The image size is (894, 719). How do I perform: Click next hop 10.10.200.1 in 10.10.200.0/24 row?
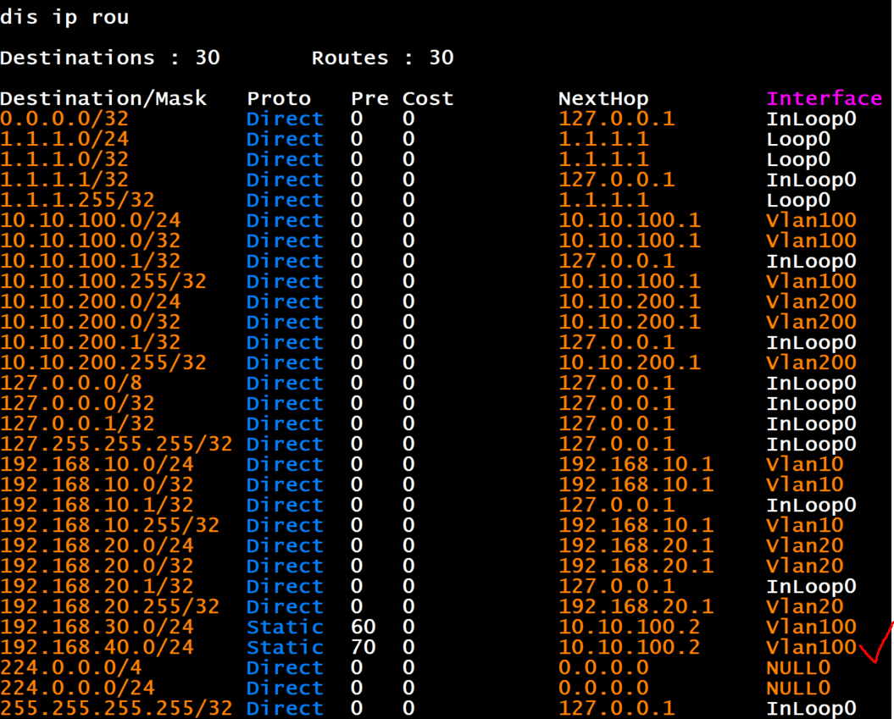pos(630,301)
